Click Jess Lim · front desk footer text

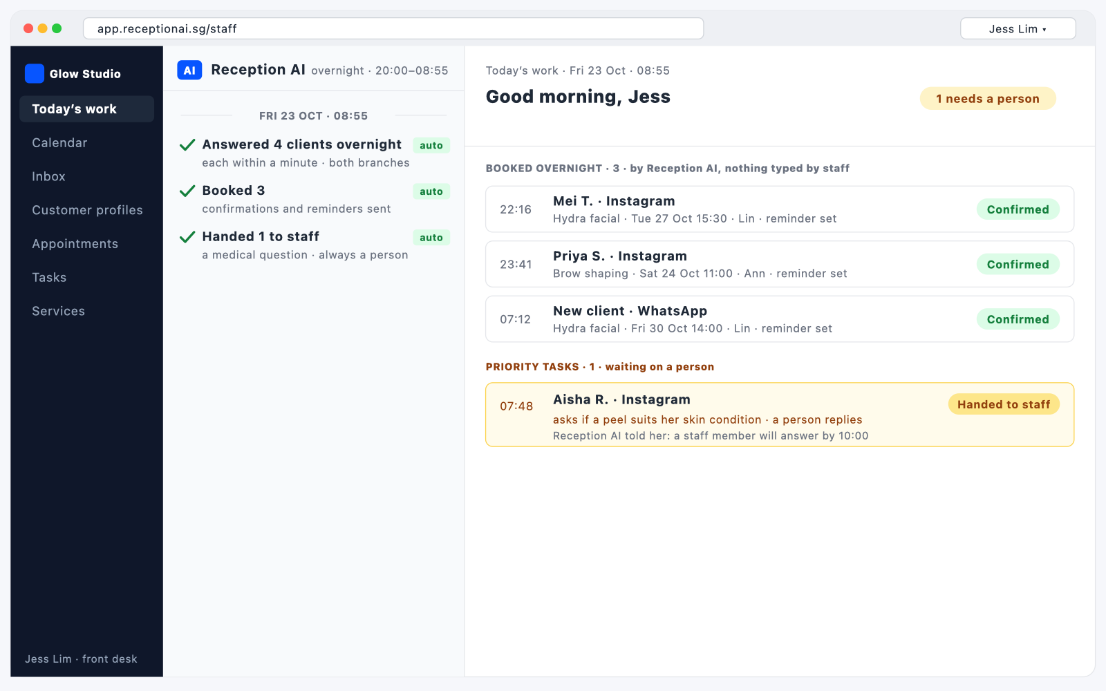click(81, 659)
